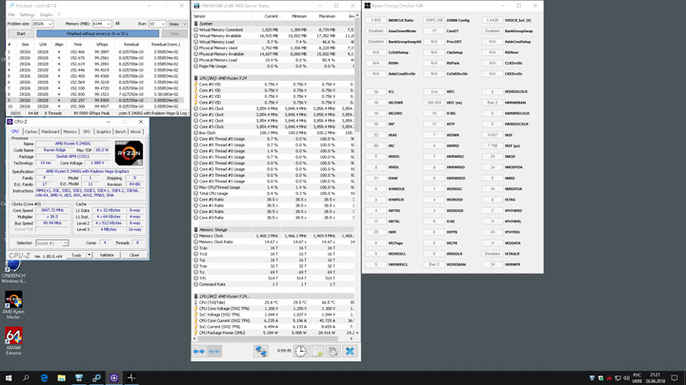Select CPU Package Power (SMU) row

point(273,333)
